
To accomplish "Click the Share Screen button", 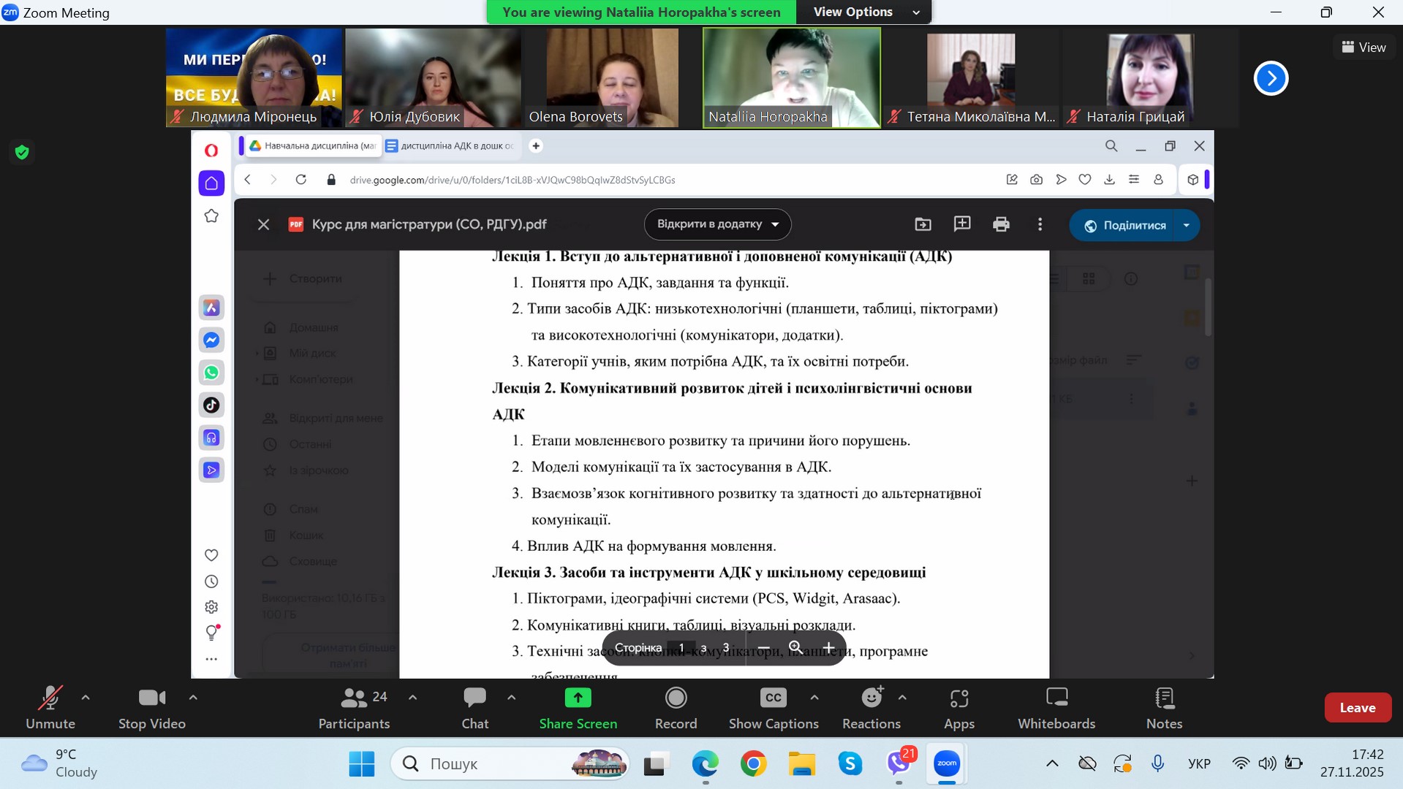I will click(x=578, y=707).
